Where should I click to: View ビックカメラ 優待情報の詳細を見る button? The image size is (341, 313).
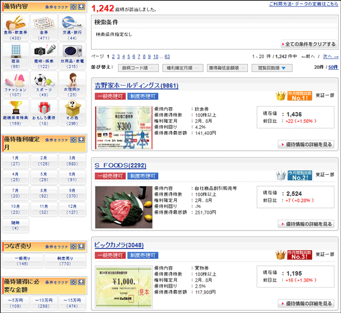click(x=306, y=303)
